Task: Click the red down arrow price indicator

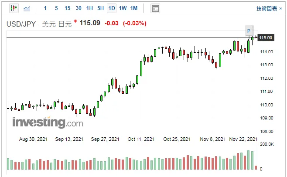Action: pyautogui.click(x=75, y=21)
